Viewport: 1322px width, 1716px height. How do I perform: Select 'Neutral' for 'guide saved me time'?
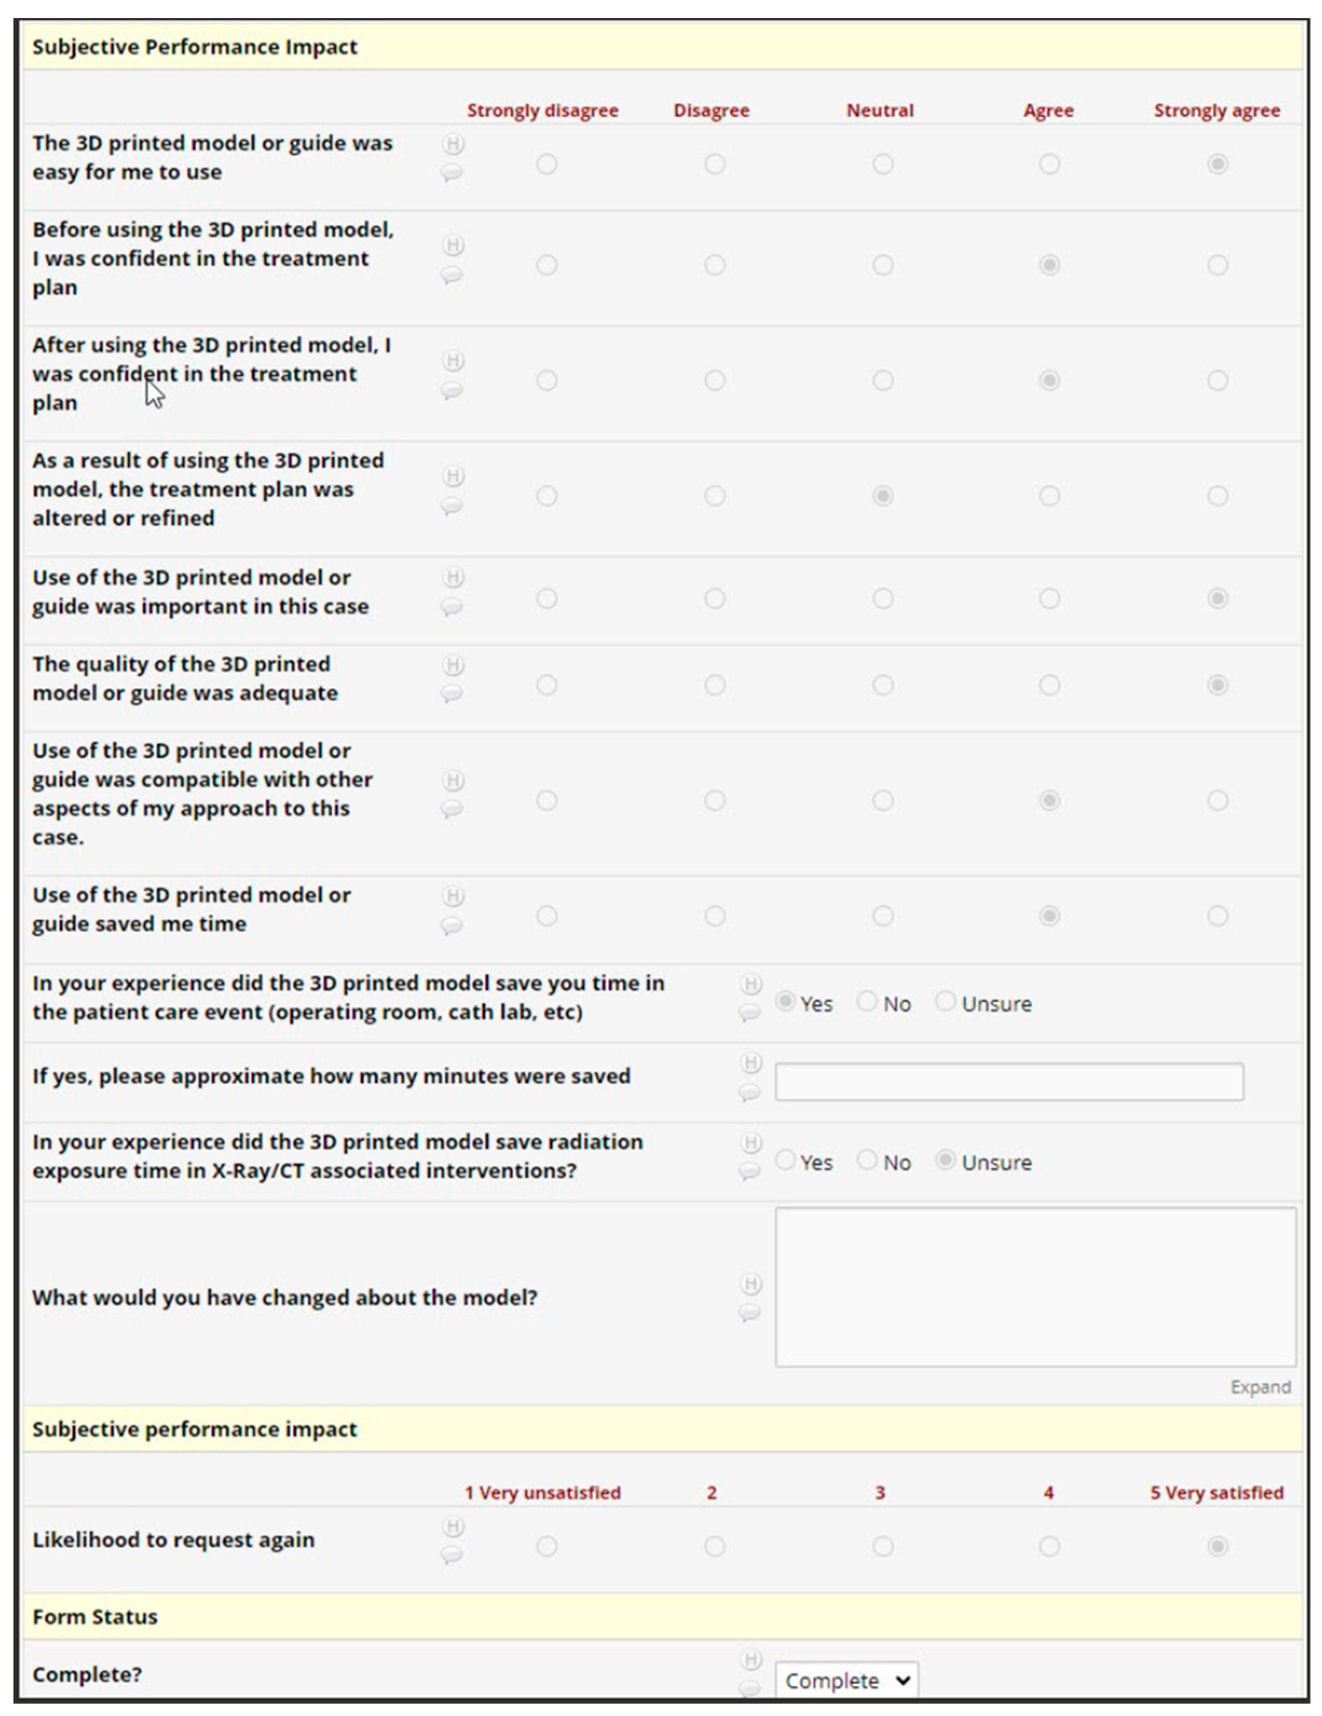[x=882, y=916]
